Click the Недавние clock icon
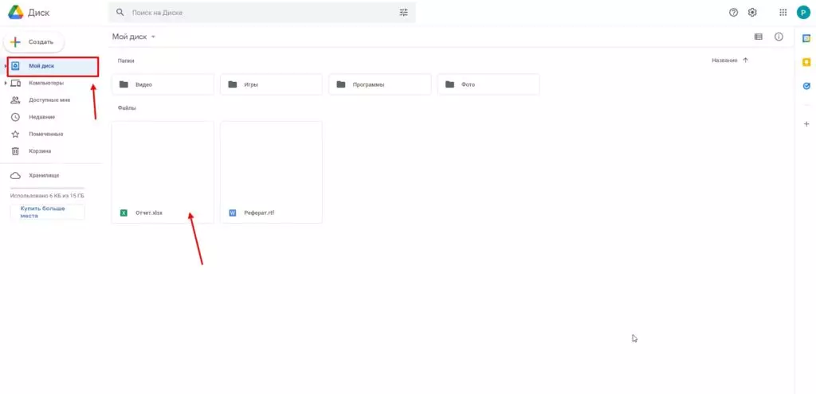The height and width of the screenshot is (394, 816). [16, 117]
